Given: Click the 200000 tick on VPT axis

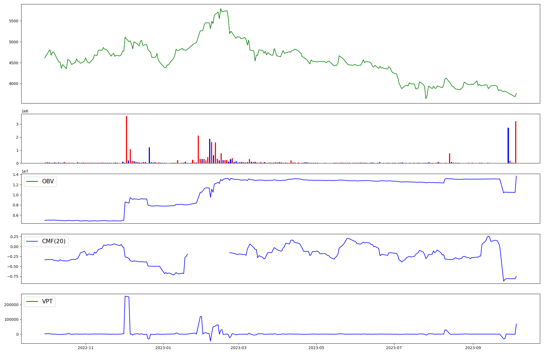Looking at the screenshot, I should coord(11,305).
